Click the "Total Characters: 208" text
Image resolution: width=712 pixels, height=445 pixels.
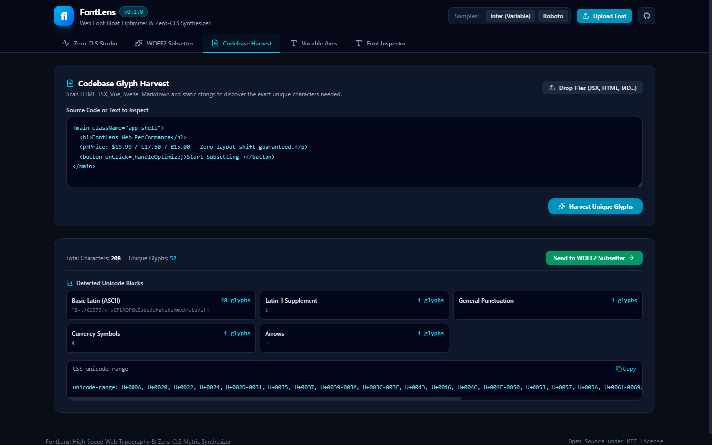[x=93, y=258]
